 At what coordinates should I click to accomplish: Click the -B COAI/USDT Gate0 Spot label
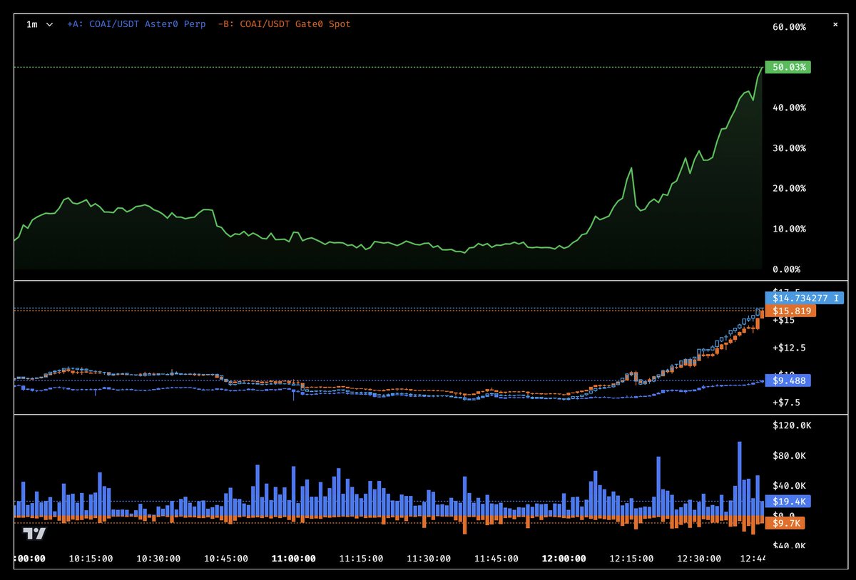[284, 24]
